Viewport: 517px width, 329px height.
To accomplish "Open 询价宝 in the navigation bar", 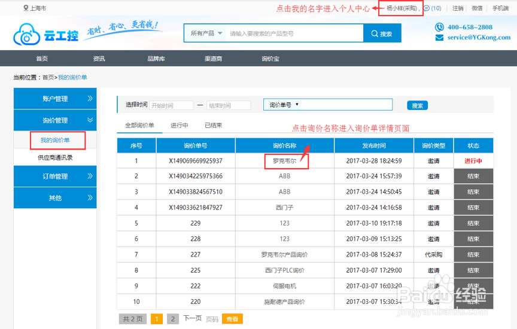I will pyautogui.click(x=270, y=59).
